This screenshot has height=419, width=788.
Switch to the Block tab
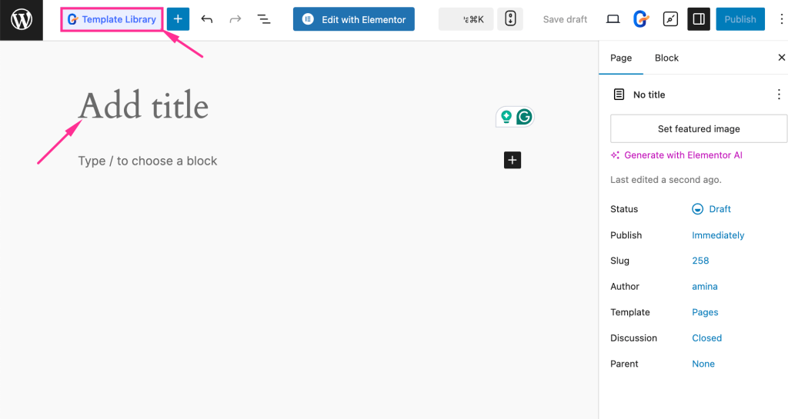tap(666, 58)
